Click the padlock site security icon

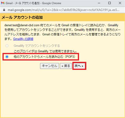point(4,10)
